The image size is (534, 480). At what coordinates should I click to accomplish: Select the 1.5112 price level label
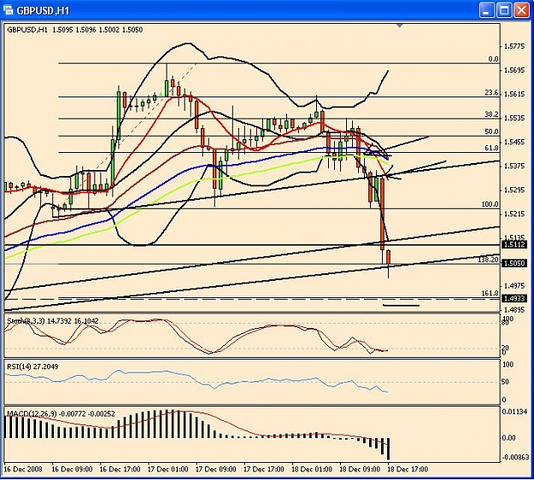514,244
